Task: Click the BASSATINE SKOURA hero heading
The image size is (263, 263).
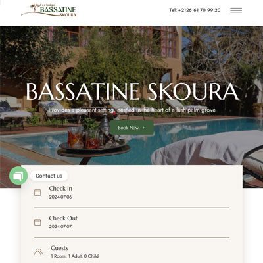Action: click(x=132, y=91)
